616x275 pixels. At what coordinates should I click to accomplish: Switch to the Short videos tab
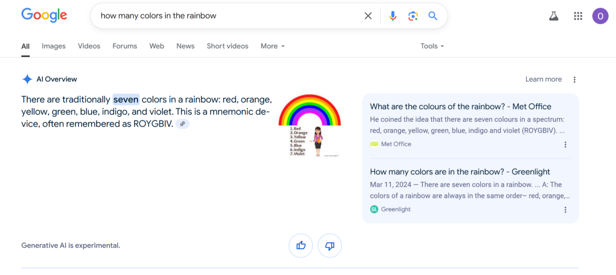[227, 46]
